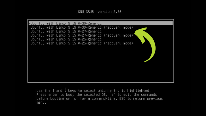
Task: Click the "Use the" text starting the instructions
Action: click(44, 90)
